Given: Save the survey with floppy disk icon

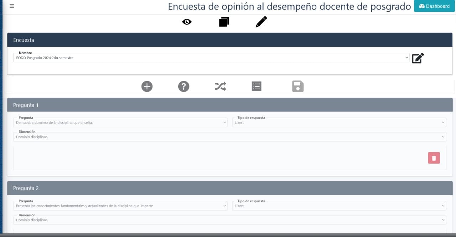Looking at the screenshot, I should click(298, 86).
